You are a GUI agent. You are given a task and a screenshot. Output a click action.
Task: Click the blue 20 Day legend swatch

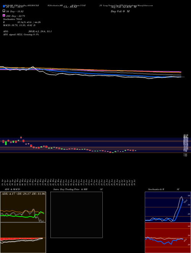coord(4,6)
